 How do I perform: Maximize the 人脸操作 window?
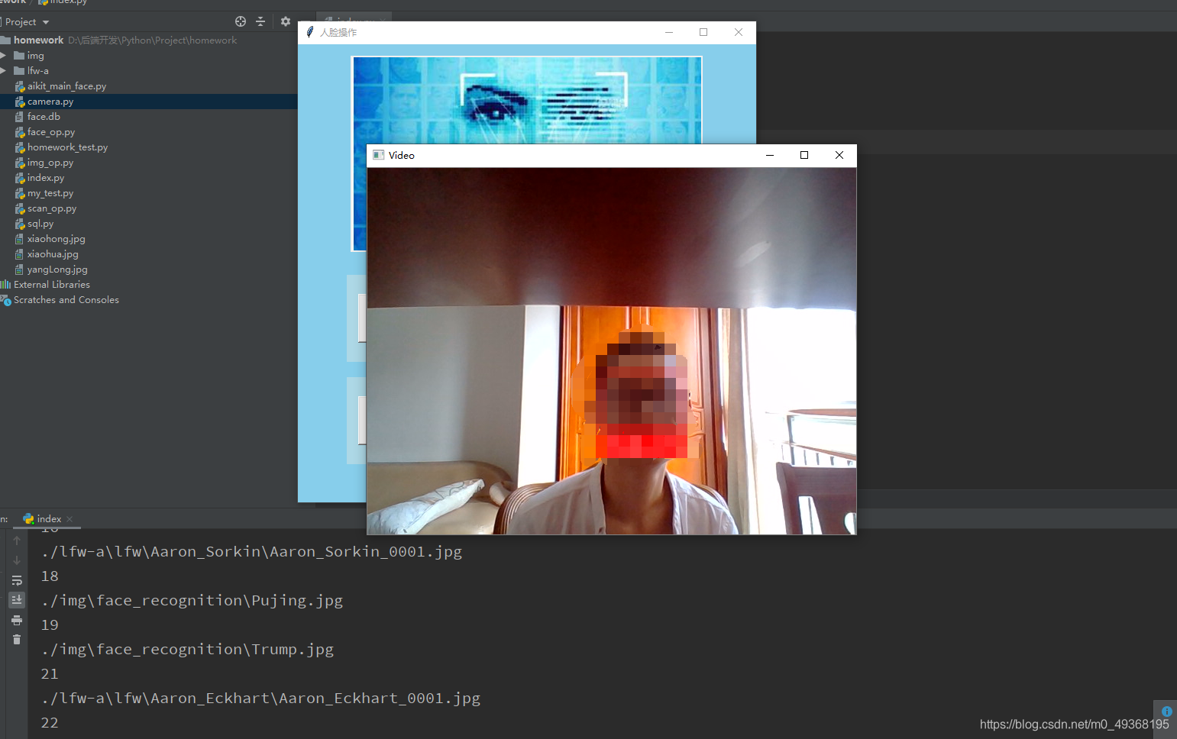click(703, 32)
